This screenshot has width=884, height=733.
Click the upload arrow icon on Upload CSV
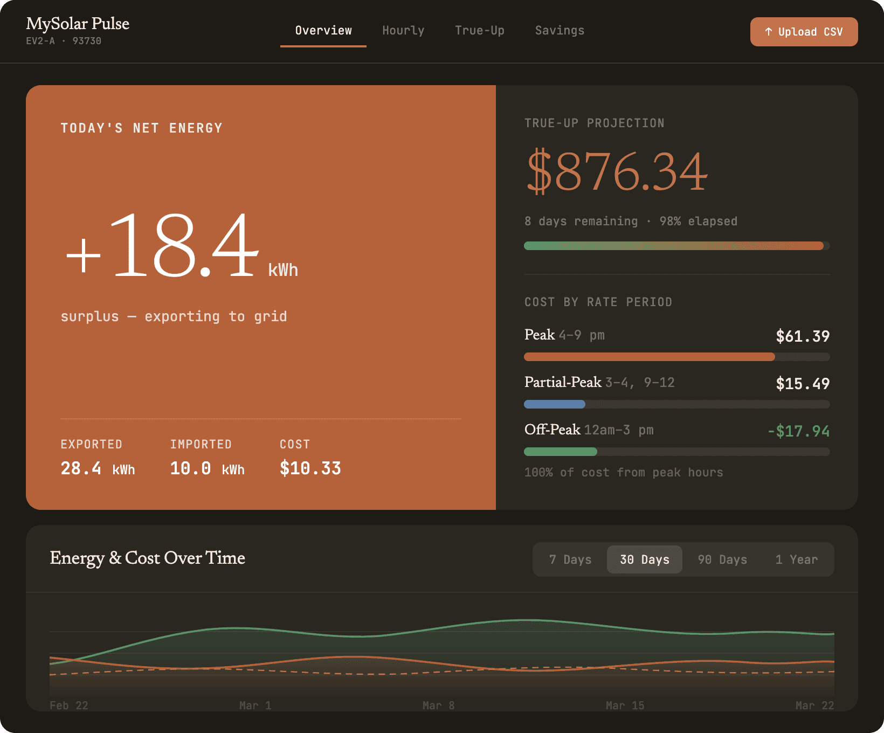(x=768, y=31)
